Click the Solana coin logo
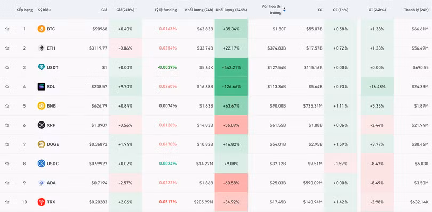This screenshot has width=432, height=212. click(x=41, y=86)
